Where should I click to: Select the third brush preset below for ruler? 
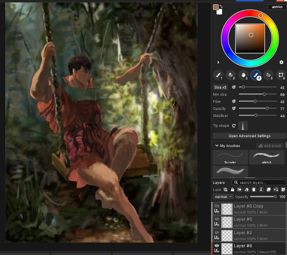pyautogui.click(x=230, y=171)
